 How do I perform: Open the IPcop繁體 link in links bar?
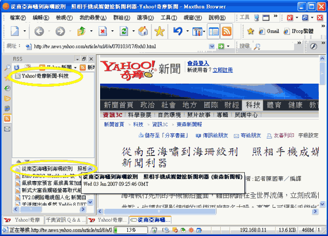(x=299, y=31)
